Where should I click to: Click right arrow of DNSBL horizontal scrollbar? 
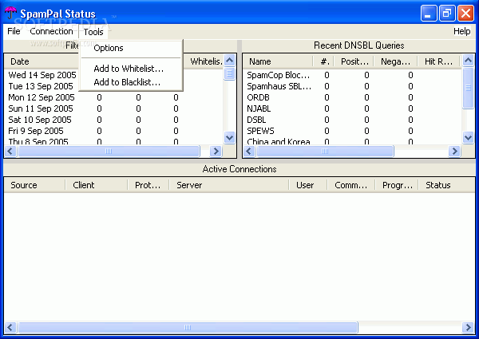tap(454, 151)
